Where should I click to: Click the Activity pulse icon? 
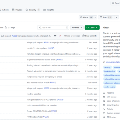(x=104, y=109)
